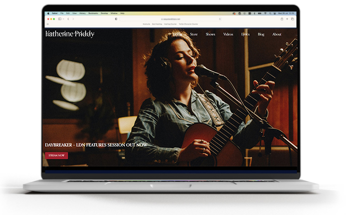
Task: Open the Videos page
Action: [228, 34]
